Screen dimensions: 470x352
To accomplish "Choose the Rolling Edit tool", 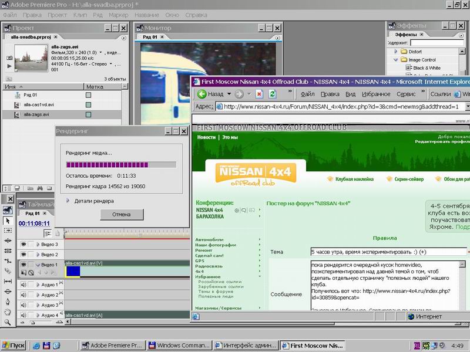I will tap(8, 251).
